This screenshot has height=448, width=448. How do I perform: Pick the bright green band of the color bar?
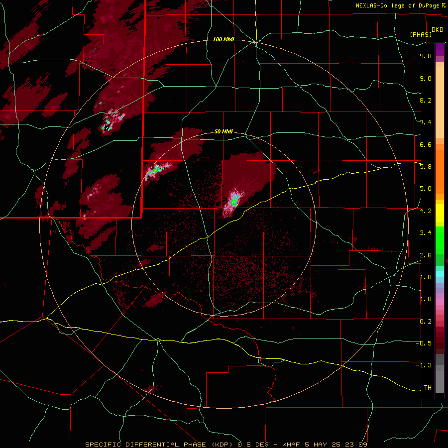coord(440,240)
